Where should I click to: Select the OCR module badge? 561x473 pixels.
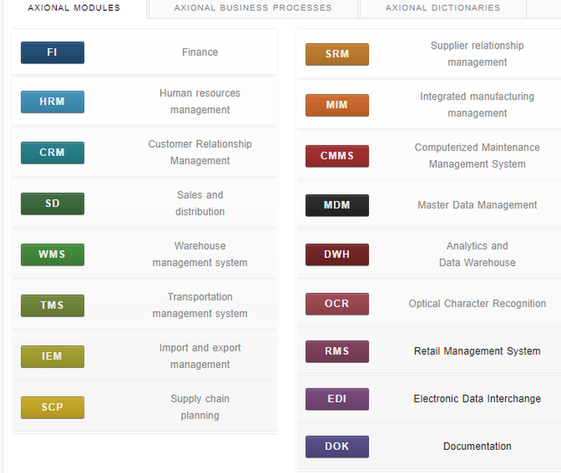coord(337,304)
